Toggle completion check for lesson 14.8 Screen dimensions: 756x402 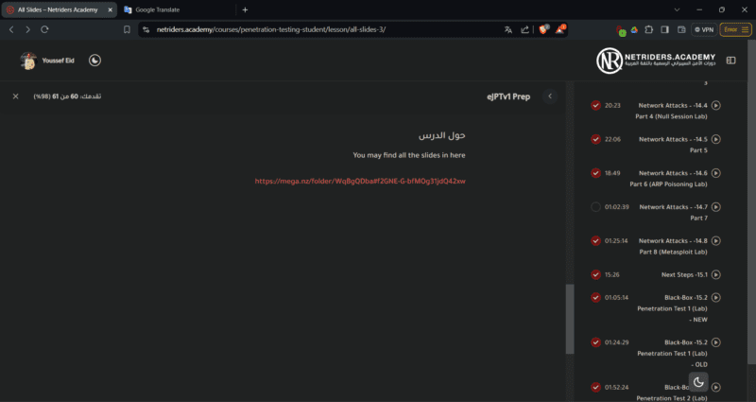point(596,240)
